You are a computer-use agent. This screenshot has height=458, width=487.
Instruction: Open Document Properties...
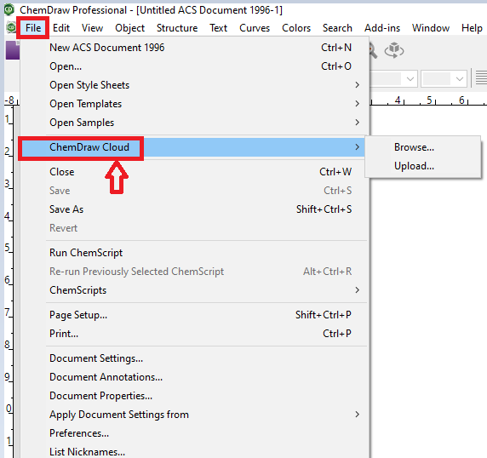tap(195, 396)
